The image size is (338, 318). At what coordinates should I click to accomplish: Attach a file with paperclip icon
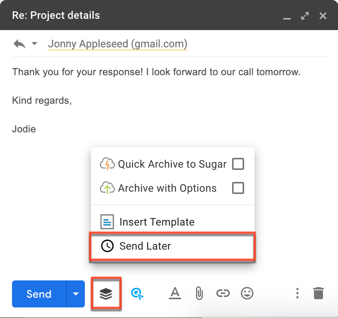(x=199, y=293)
